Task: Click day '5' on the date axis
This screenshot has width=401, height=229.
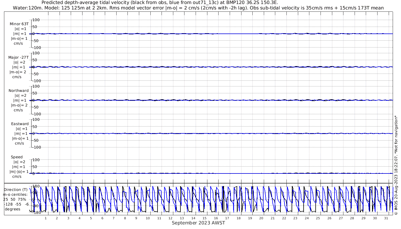Action: point(91,218)
